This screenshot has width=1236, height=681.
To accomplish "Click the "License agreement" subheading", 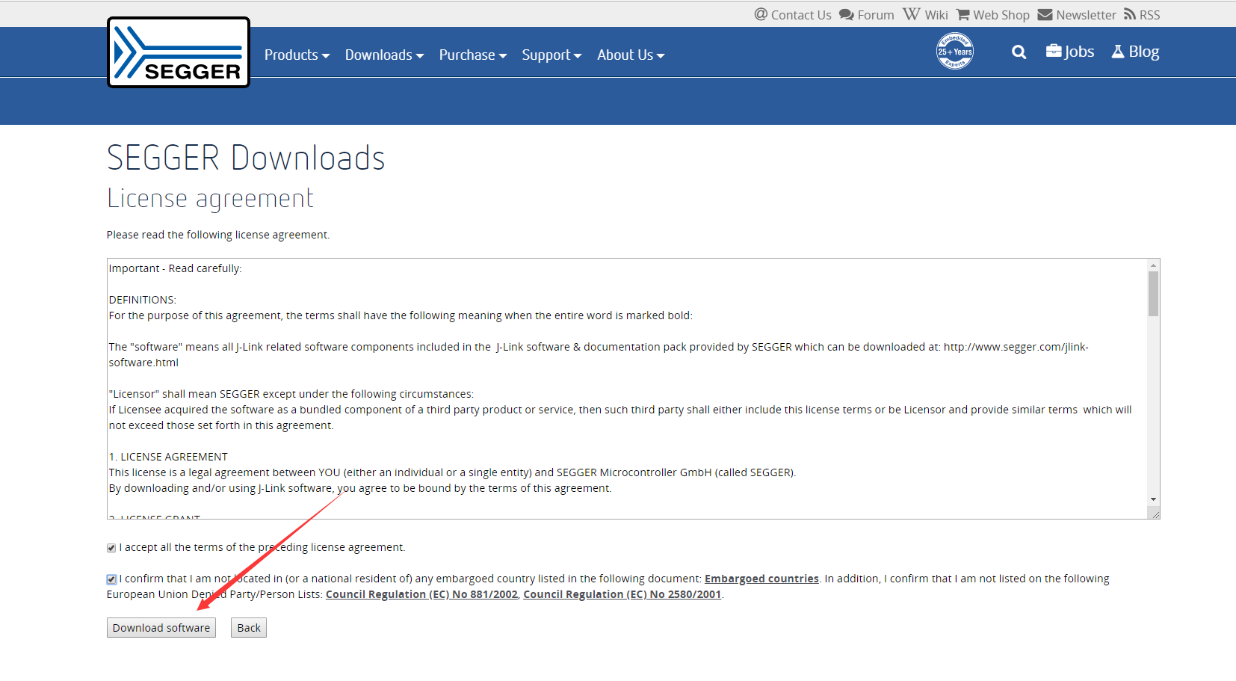I will pyautogui.click(x=210, y=199).
